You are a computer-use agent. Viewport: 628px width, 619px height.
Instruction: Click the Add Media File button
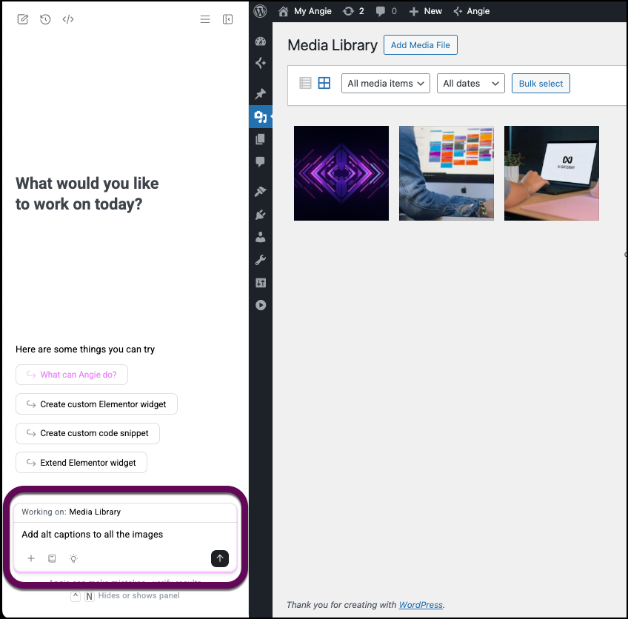(x=420, y=44)
